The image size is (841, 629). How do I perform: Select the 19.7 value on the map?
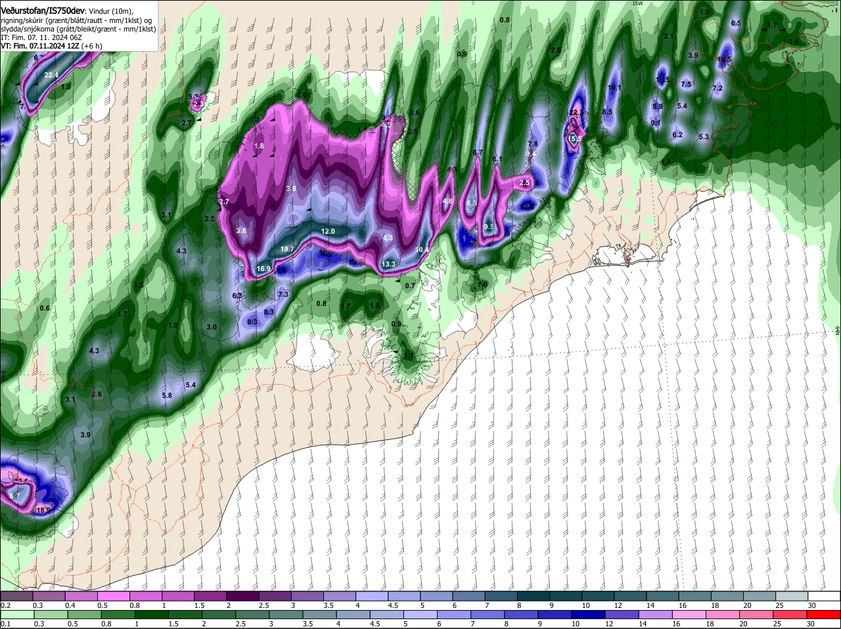coord(287,249)
